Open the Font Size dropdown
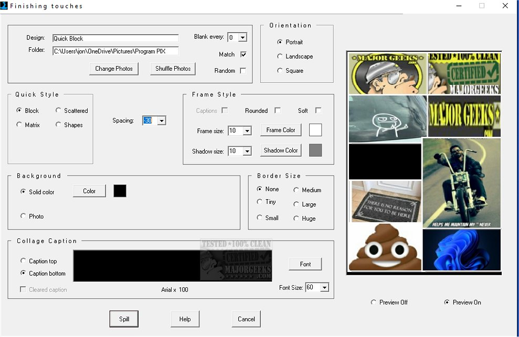The height and width of the screenshot is (337, 519). point(324,288)
